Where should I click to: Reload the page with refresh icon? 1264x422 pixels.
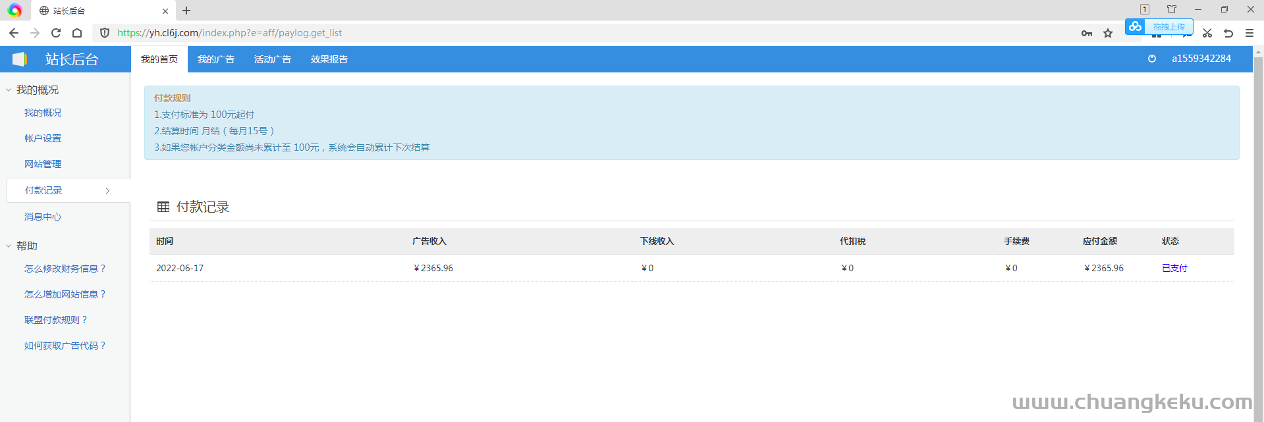point(56,33)
